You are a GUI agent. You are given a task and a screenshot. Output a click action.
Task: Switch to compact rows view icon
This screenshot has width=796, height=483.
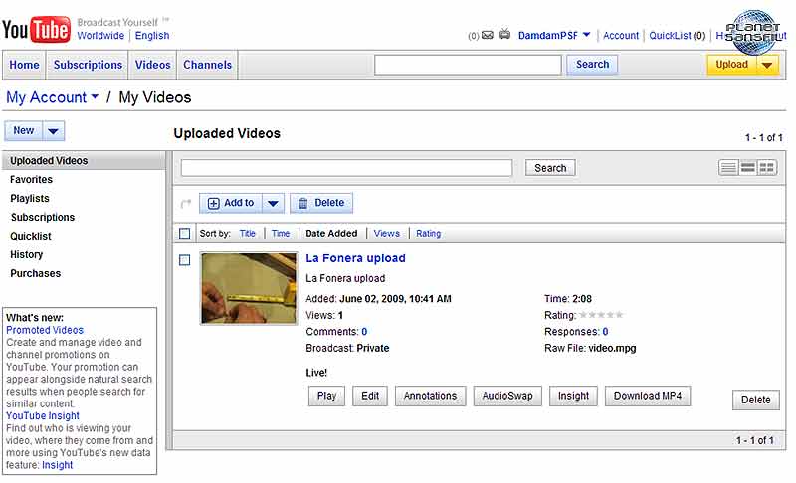pyautogui.click(x=747, y=167)
